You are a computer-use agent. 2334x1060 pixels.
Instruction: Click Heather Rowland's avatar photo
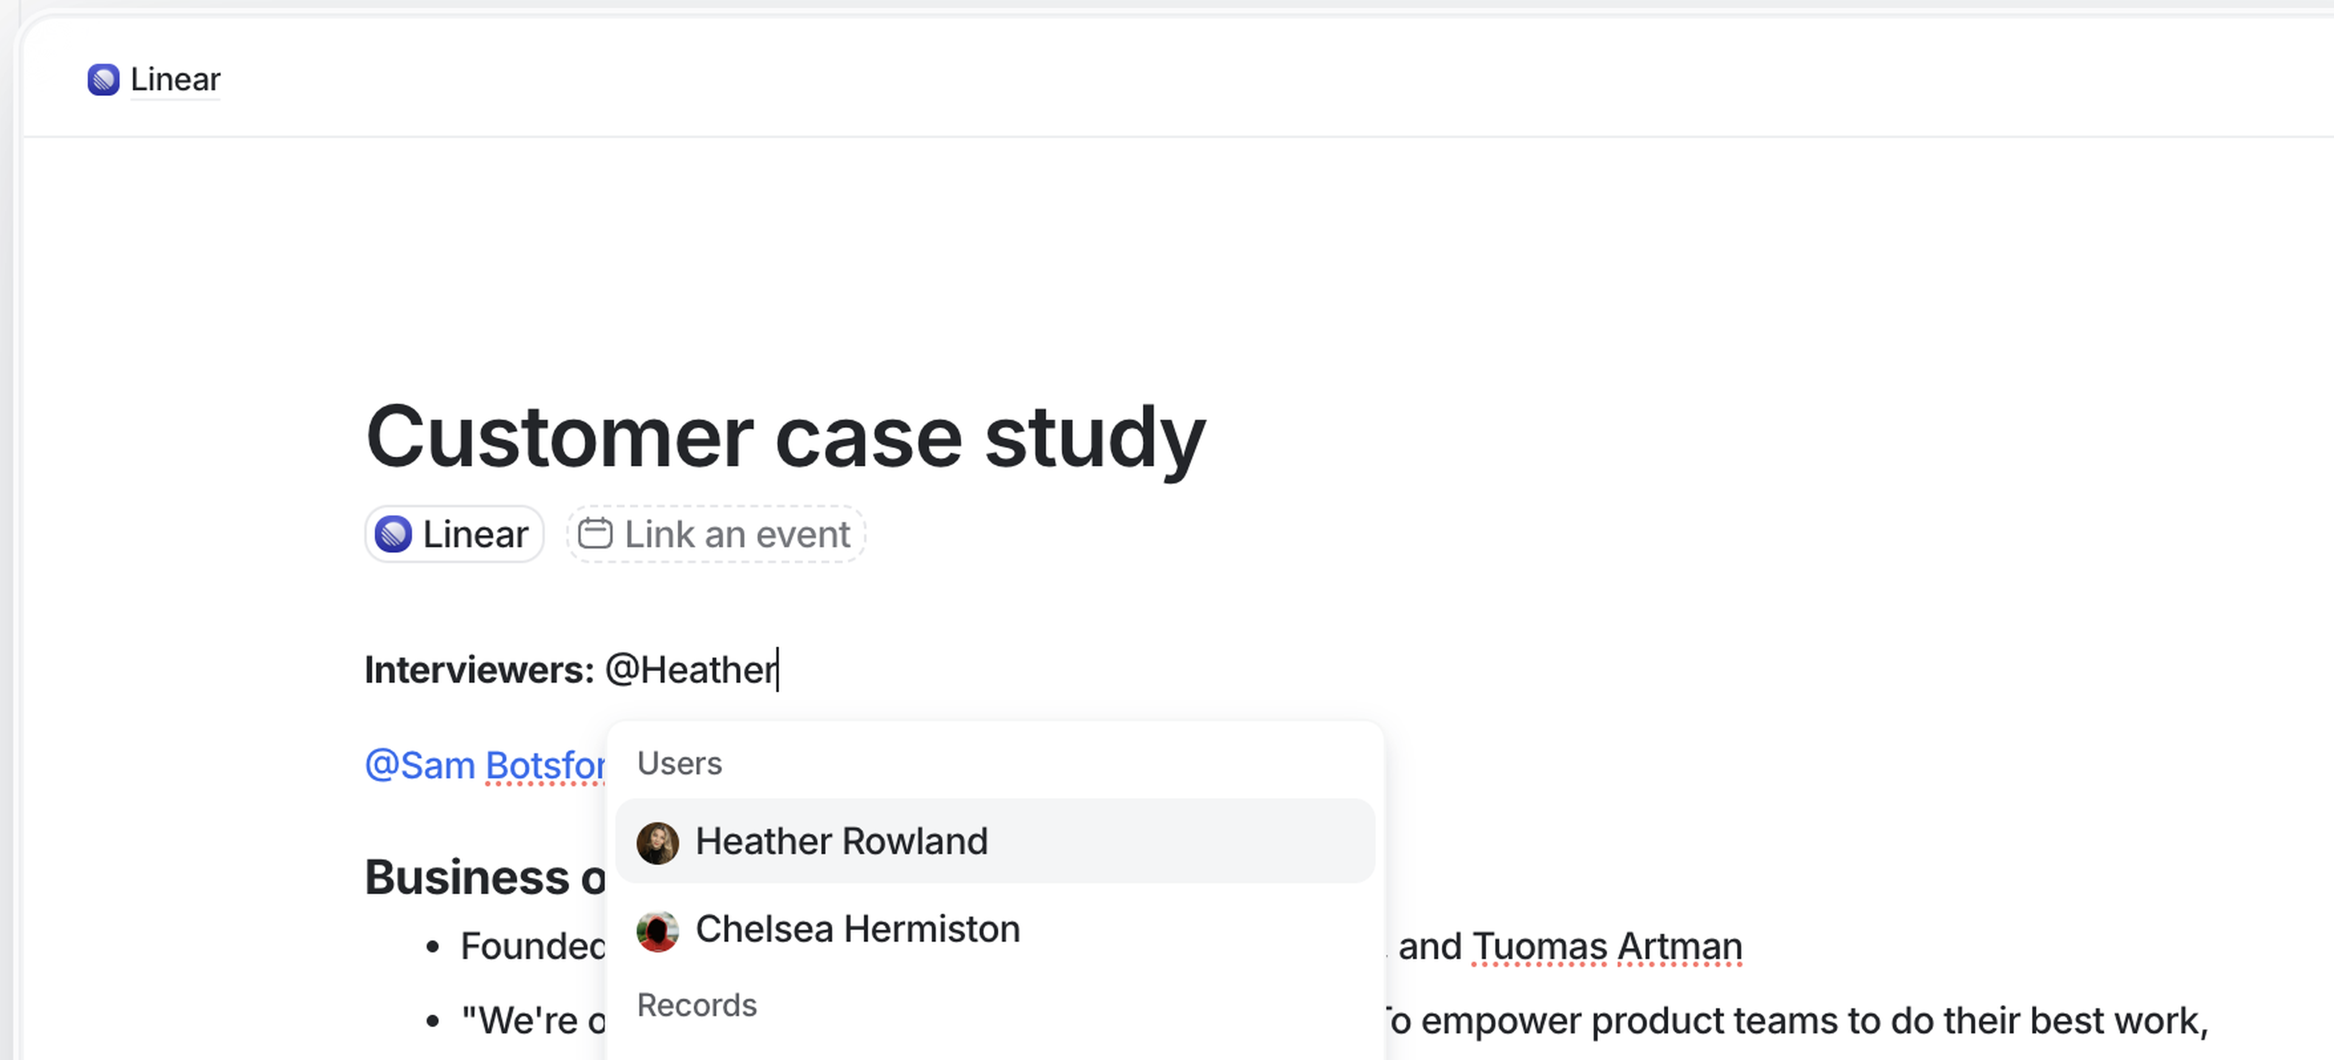pyautogui.click(x=658, y=843)
